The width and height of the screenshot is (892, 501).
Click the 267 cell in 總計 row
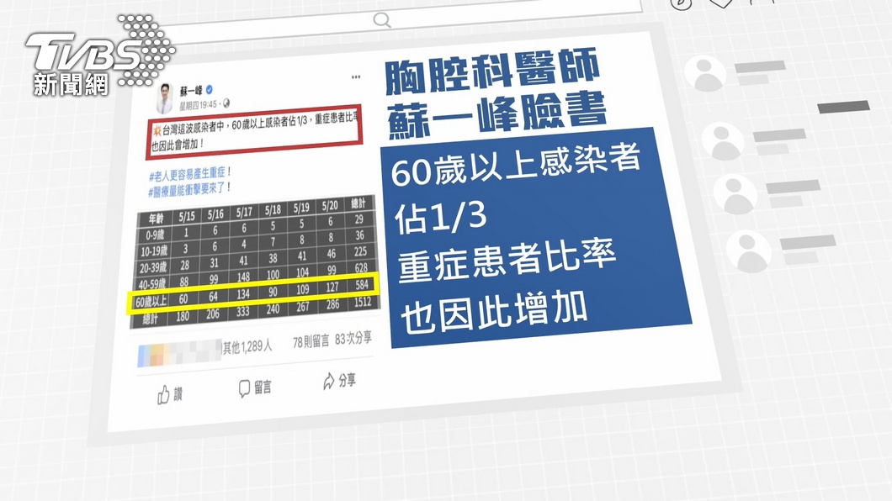303,307
